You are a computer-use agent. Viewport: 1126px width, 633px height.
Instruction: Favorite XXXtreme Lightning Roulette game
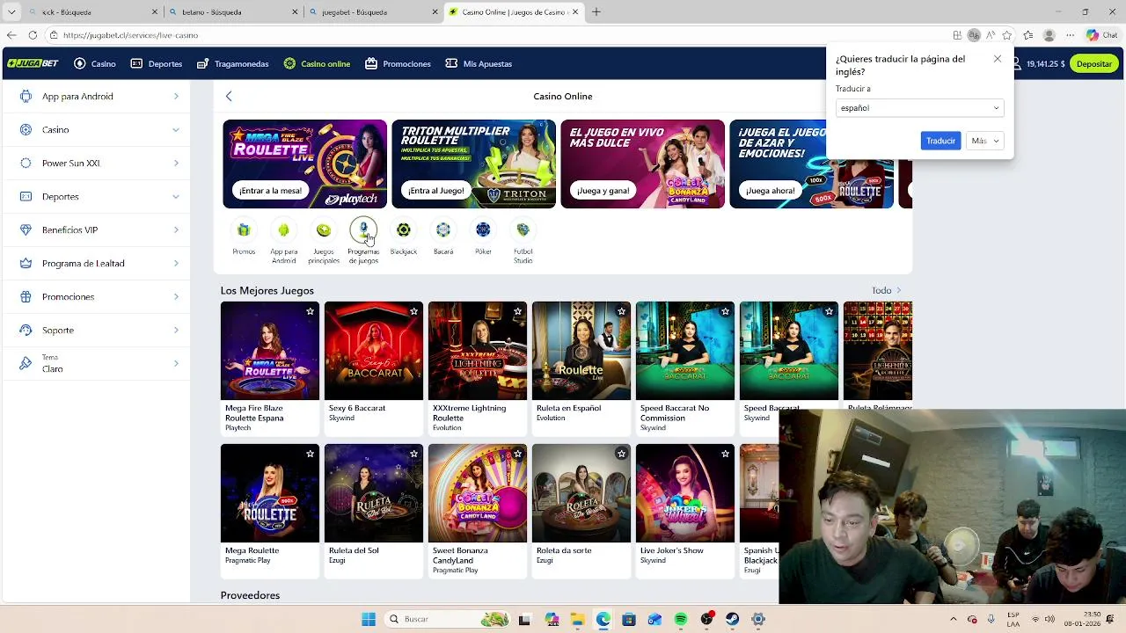point(517,311)
